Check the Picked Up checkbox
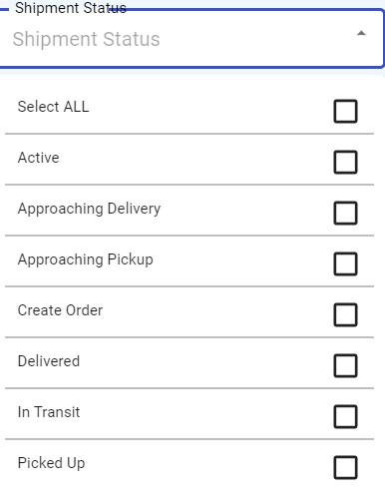This screenshot has height=501, width=385. 345,467
